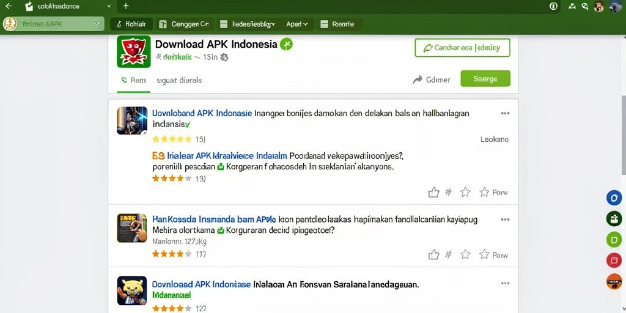
Task: Open the 'Rchialr' toolbar item
Action: point(131,24)
